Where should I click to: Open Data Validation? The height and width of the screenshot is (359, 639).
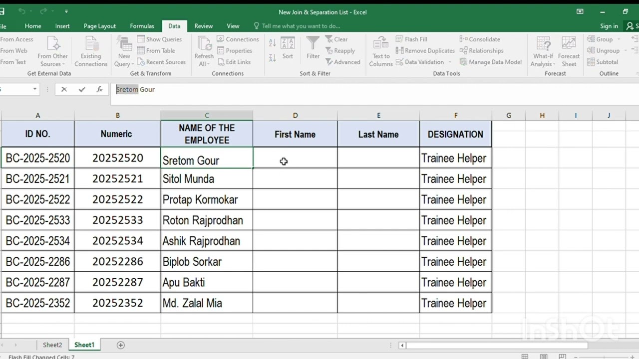420,62
